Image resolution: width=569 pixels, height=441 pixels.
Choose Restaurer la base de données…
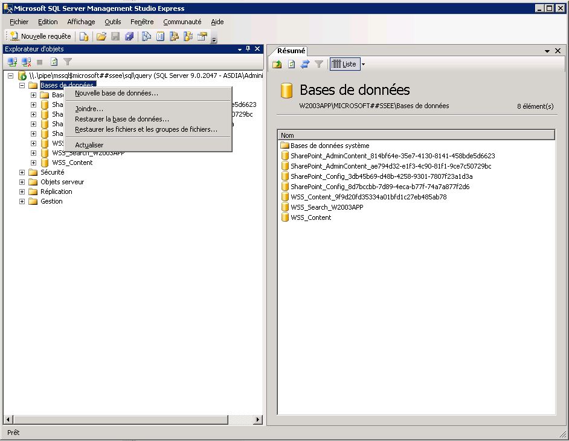coord(148,119)
